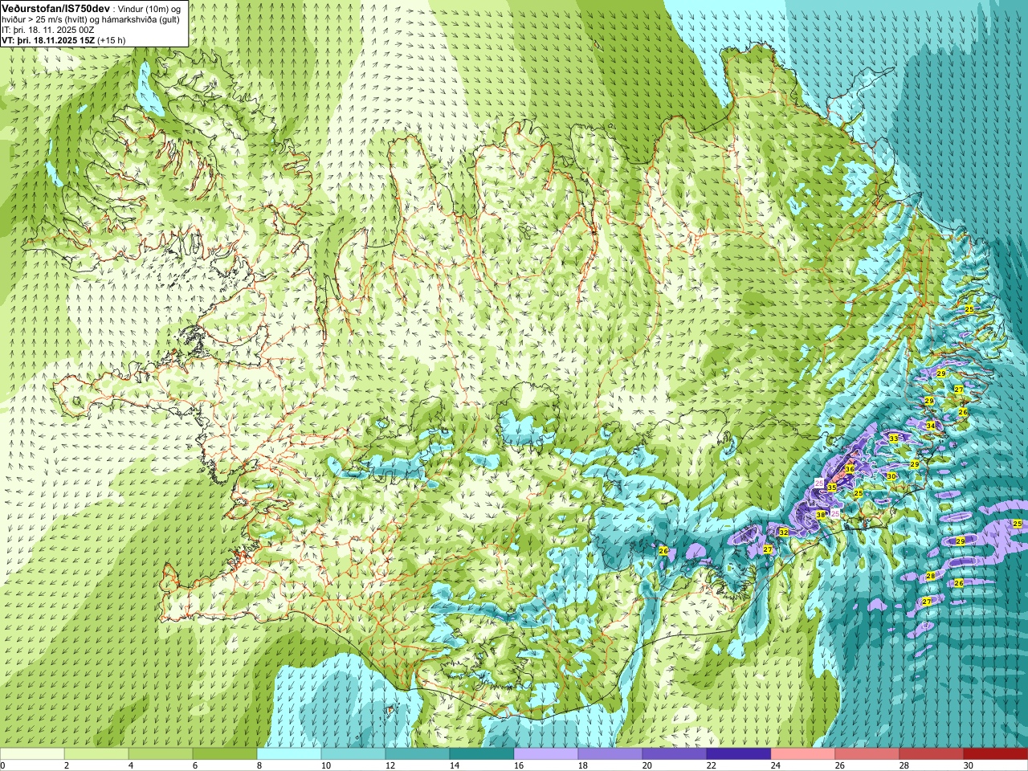Click the yellow gust label 35
The width and height of the screenshot is (1028, 771).
(x=832, y=487)
